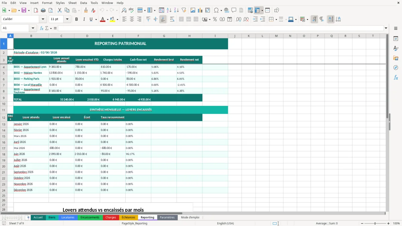Viewport: 402px width, 226px height.
Task: Click Sort Descending icon
Action: click(x=176, y=10)
